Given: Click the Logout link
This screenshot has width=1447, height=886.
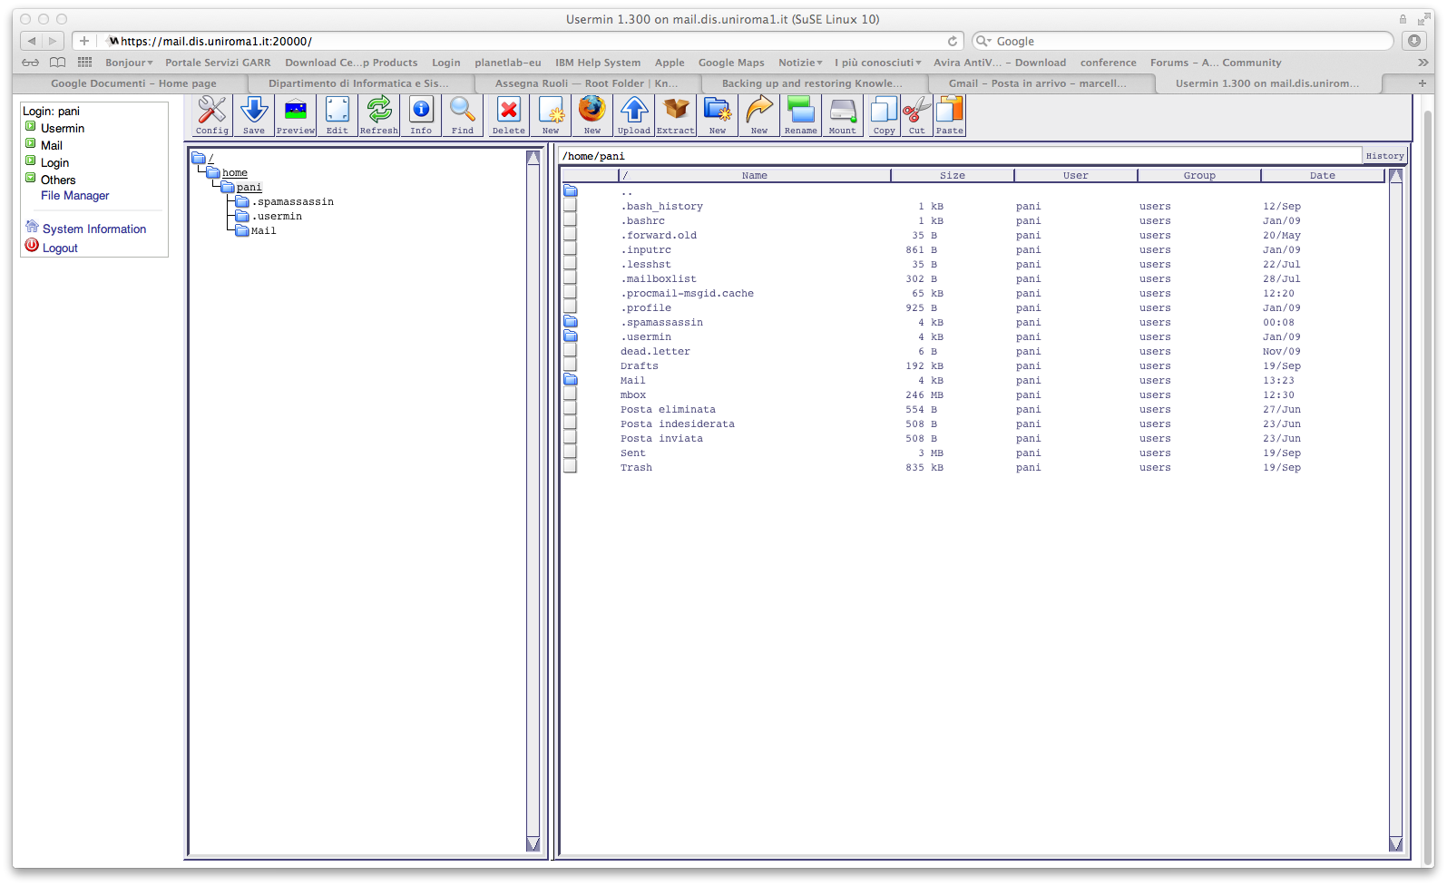Looking at the screenshot, I should coord(60,248).
